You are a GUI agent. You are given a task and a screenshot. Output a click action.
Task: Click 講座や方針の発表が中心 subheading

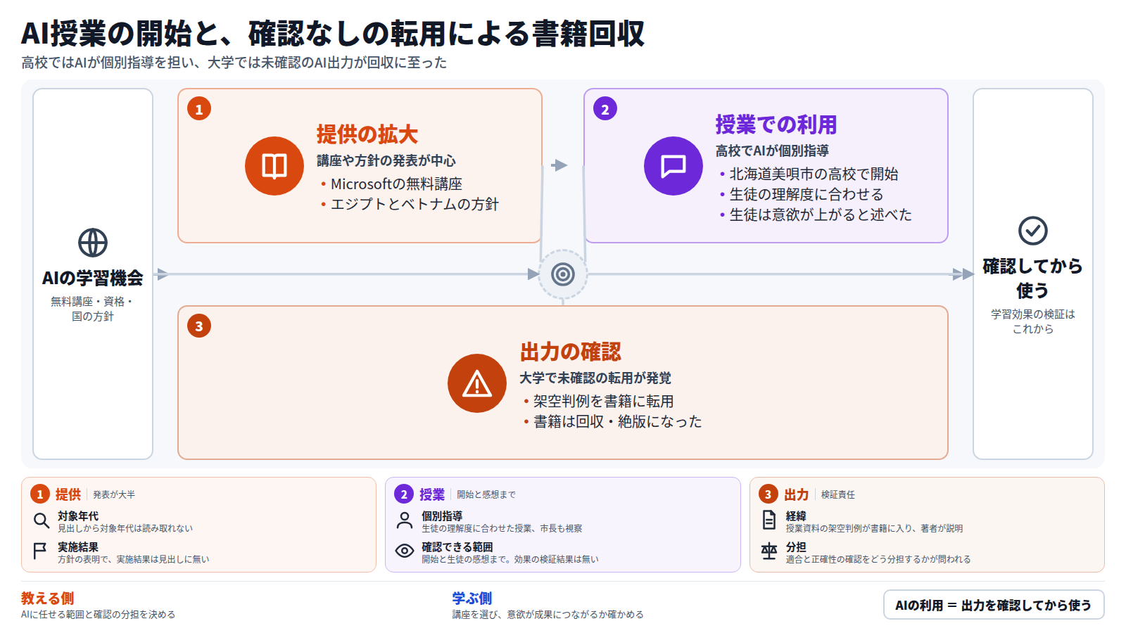point(386,160)
